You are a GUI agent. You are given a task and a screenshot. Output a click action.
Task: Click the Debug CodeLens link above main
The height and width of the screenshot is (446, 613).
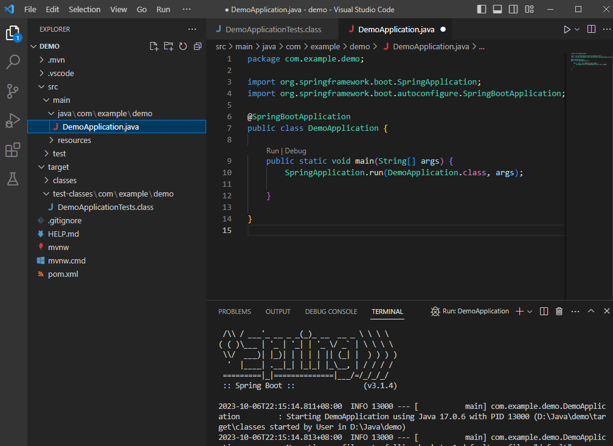296,151
